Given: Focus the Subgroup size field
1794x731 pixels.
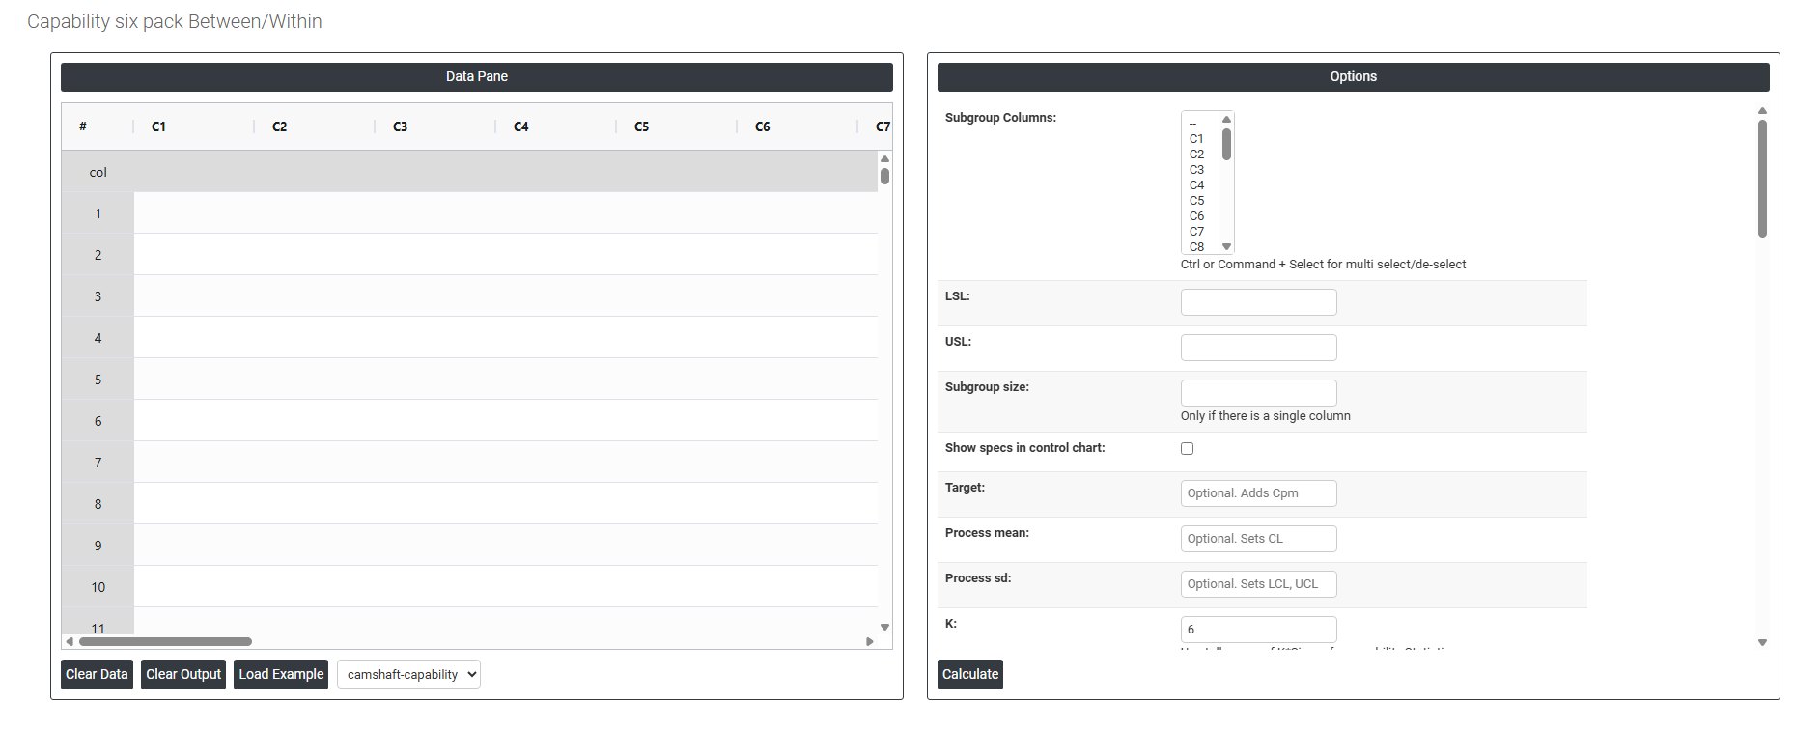Looking at the screenshot, I should point(1258,393).
